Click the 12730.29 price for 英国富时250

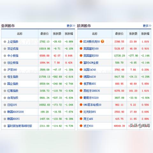coord(119,56)
